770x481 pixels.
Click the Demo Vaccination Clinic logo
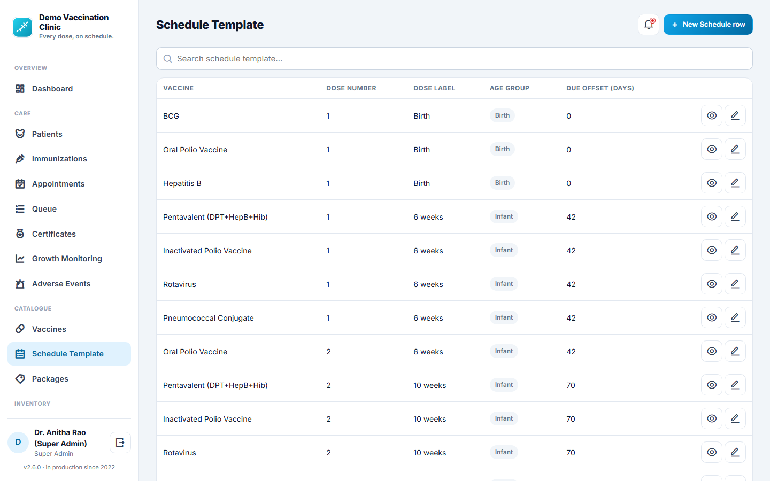[22, 27]
